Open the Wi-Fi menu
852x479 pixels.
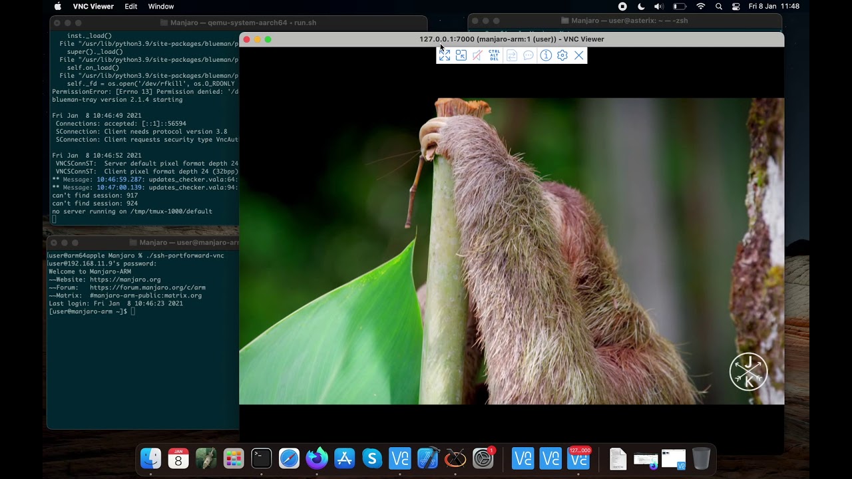click(x=701, y=7)
